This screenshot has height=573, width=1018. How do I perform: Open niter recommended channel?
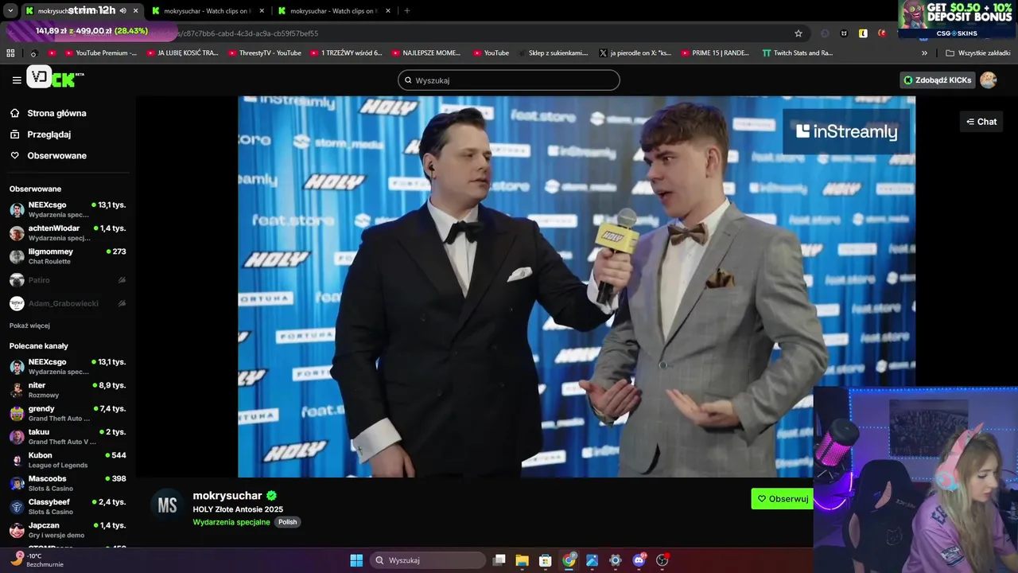pos(68,390)
